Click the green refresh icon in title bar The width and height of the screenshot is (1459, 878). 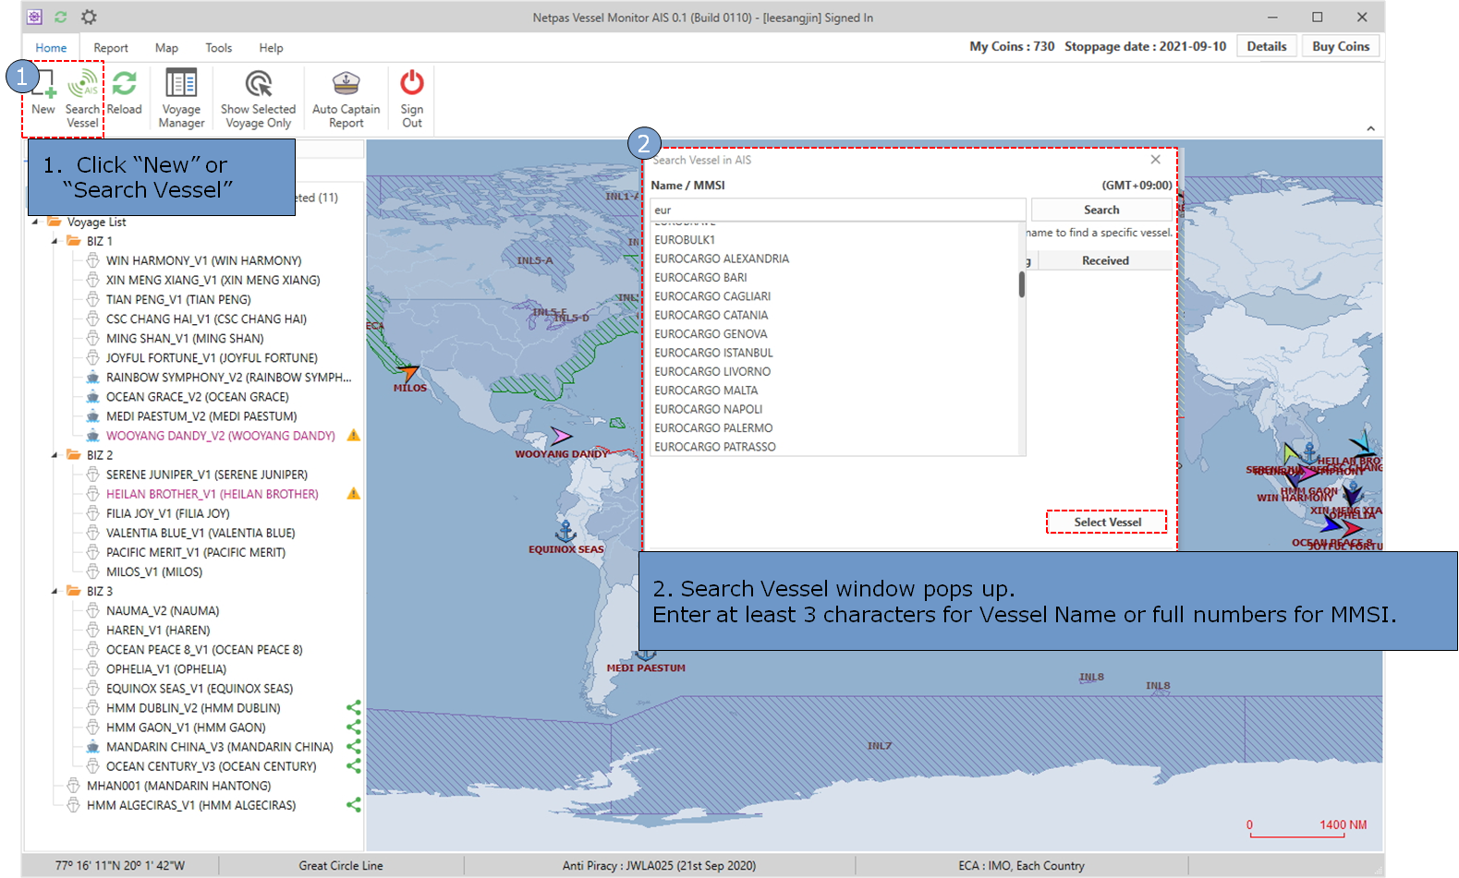tap(61, 17)
